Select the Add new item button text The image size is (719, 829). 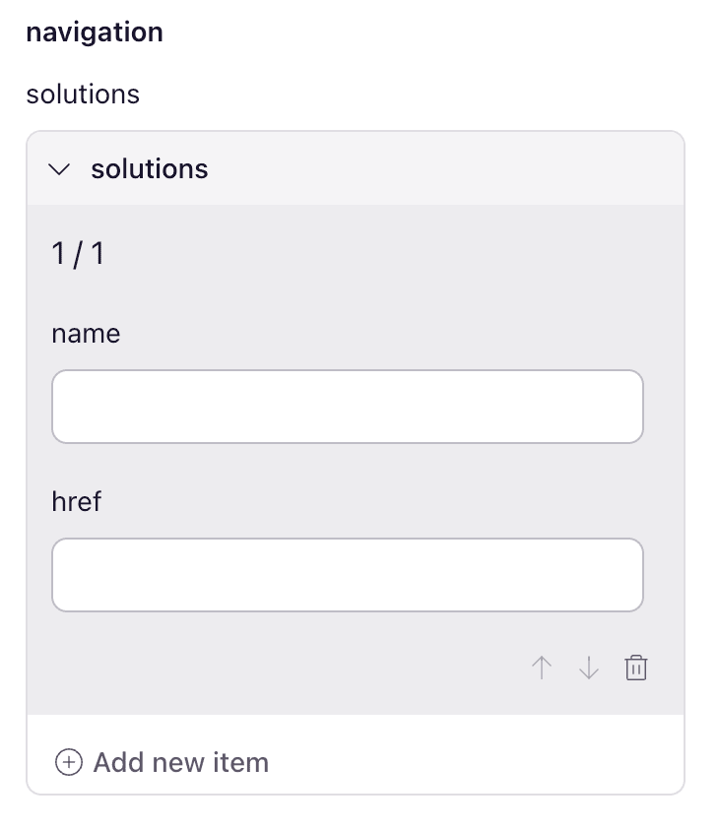(181, 762)
